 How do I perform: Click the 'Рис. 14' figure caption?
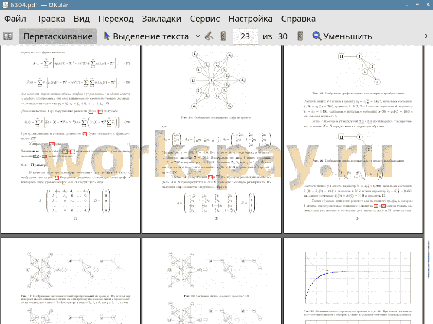(x=216, y=117)
